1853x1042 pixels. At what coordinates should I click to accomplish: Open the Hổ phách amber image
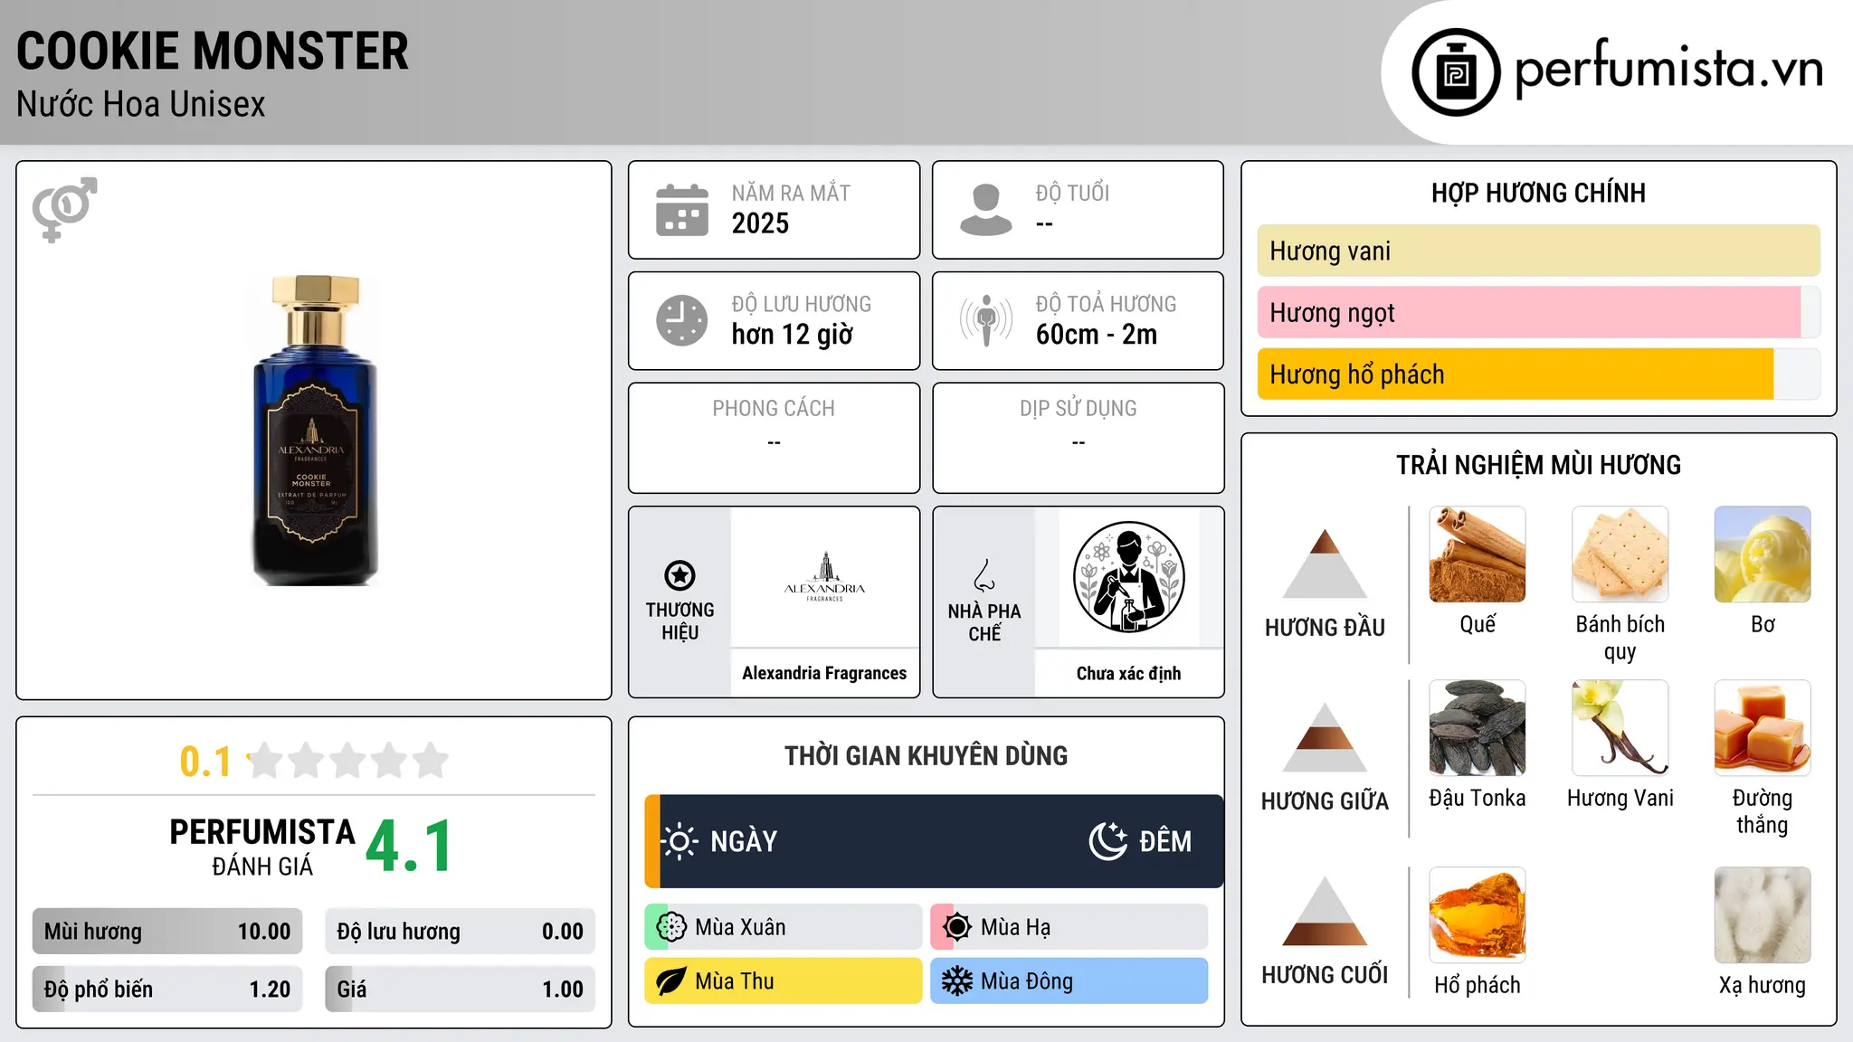point(1478,915)
